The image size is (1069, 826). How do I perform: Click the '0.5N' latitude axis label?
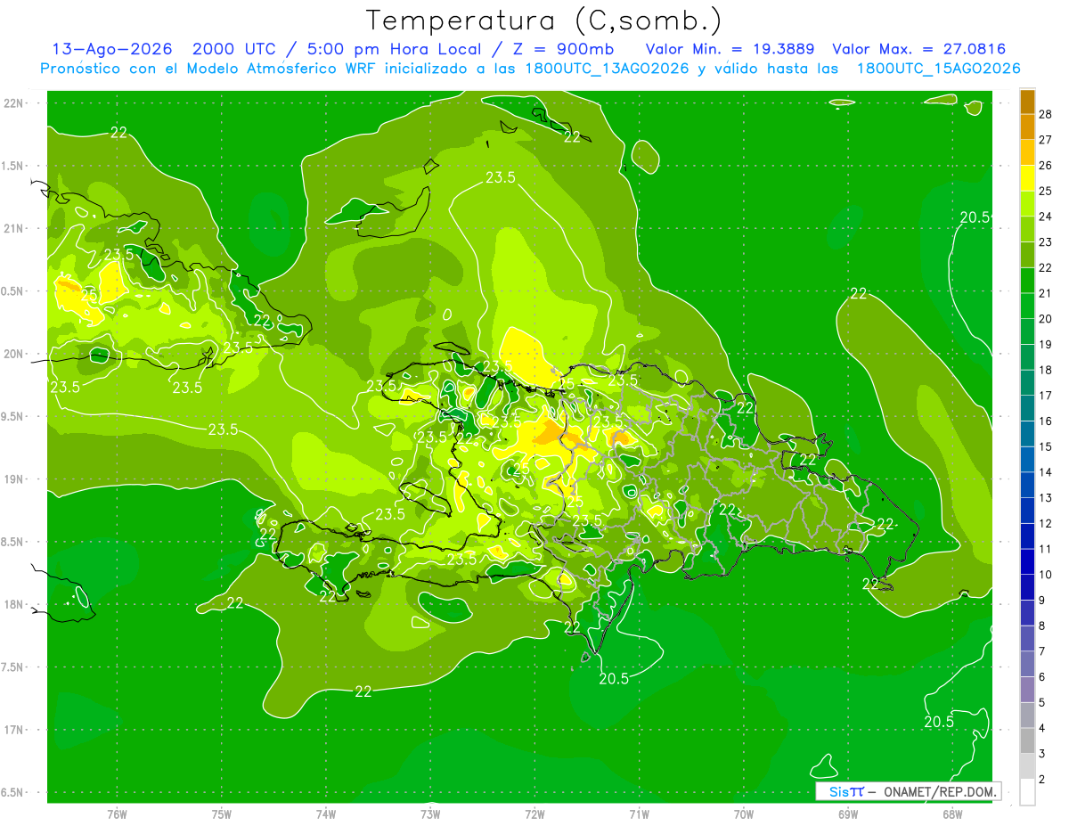(x=13, y=291)
